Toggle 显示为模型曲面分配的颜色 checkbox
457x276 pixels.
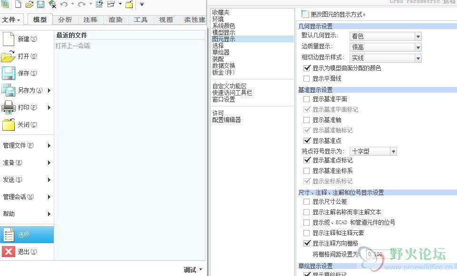pos(307,68)
